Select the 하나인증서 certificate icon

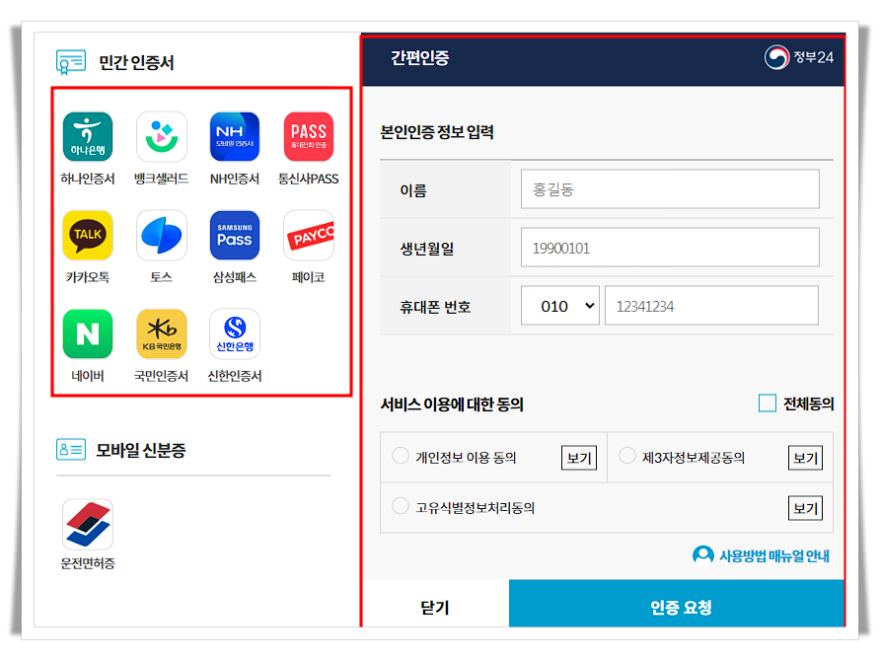point(88,136)
